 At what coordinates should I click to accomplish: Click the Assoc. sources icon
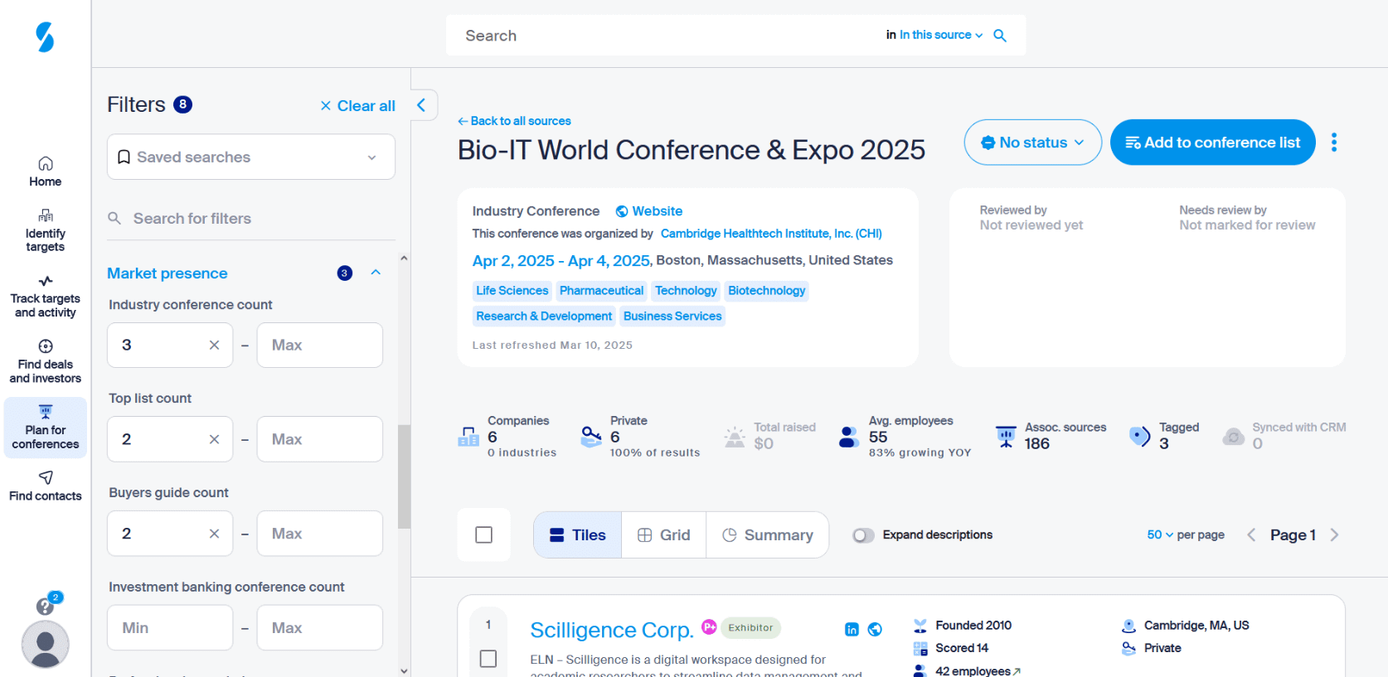[x=1006, y=436]
